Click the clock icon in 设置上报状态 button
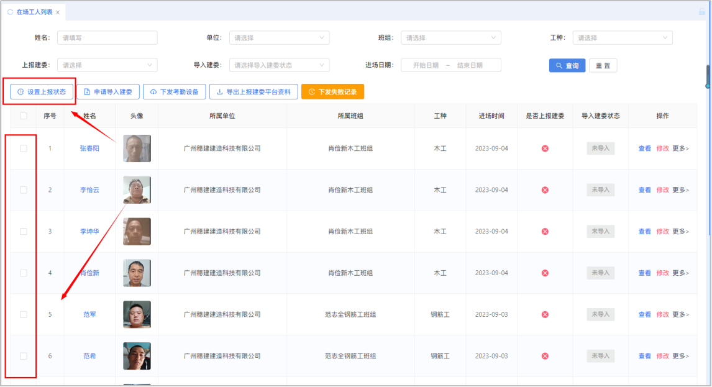This screenshot has height=387, width=712. pyautogui.click(x=21, y=92)
